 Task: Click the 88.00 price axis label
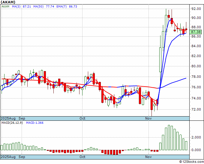click(x=196, y=27)
